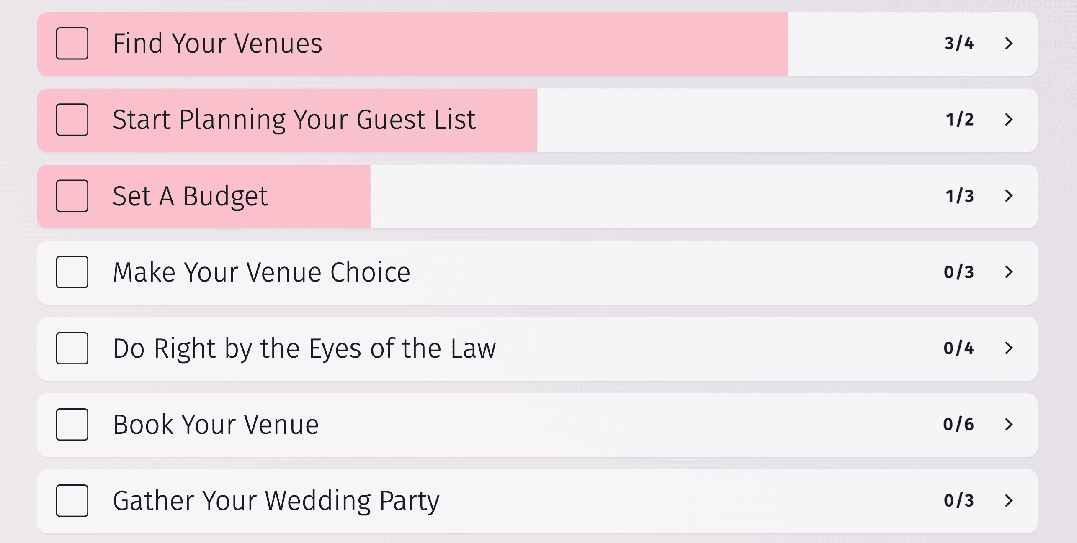Expand Find Your Venues using its chevron
The height and width of the screenshot is (543, 1077).
click(1009, 44)
